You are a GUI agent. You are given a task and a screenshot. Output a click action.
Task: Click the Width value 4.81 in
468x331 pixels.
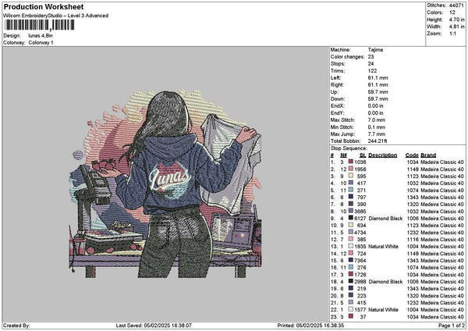point(456,27)
